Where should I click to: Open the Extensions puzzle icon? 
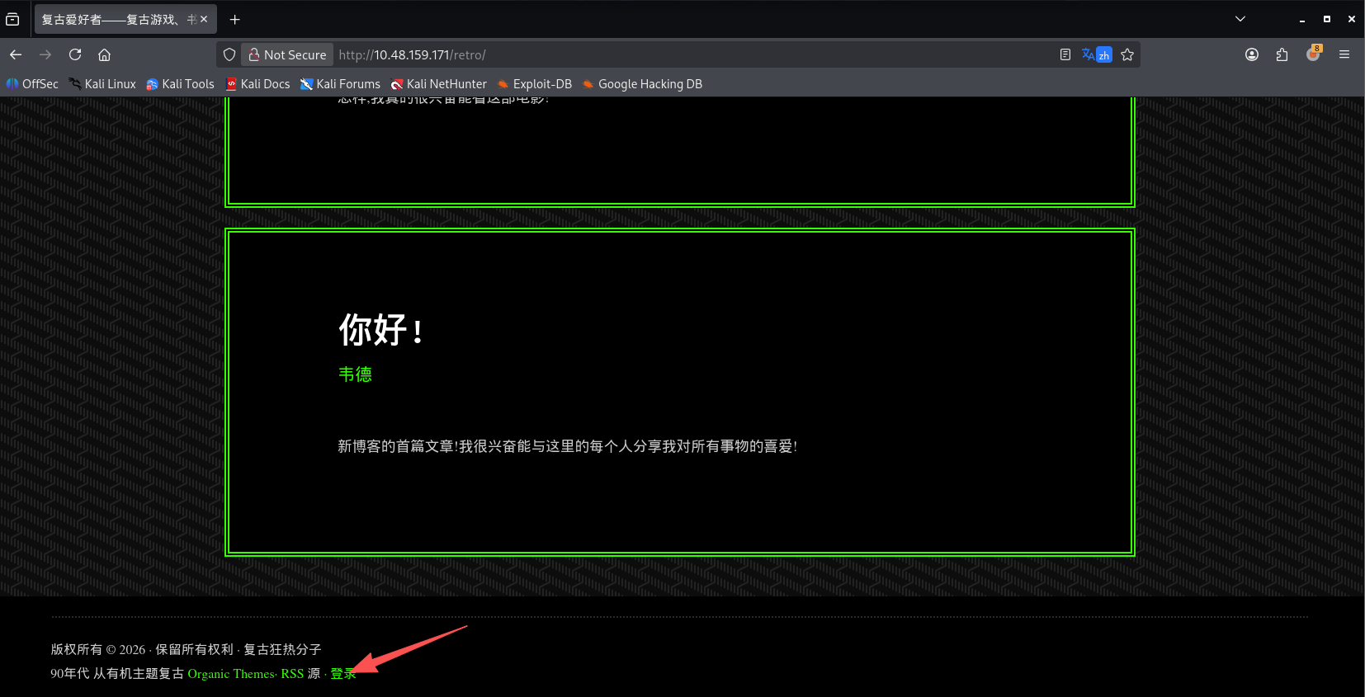click(1282, 54)
